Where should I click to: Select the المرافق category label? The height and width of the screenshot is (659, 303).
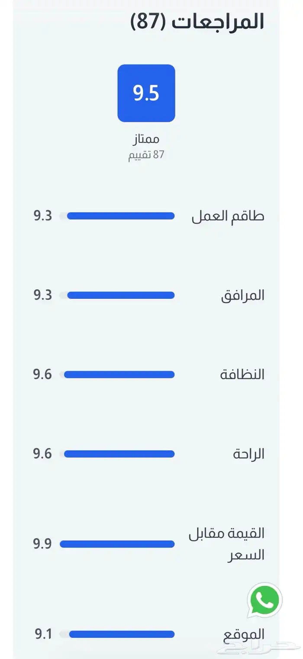coord(242,295)
